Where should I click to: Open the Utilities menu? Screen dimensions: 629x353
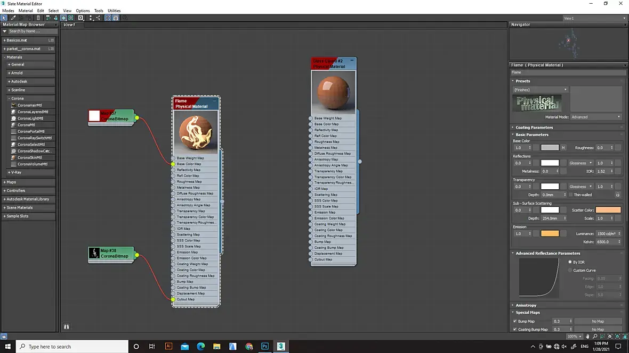pos(114,11)
